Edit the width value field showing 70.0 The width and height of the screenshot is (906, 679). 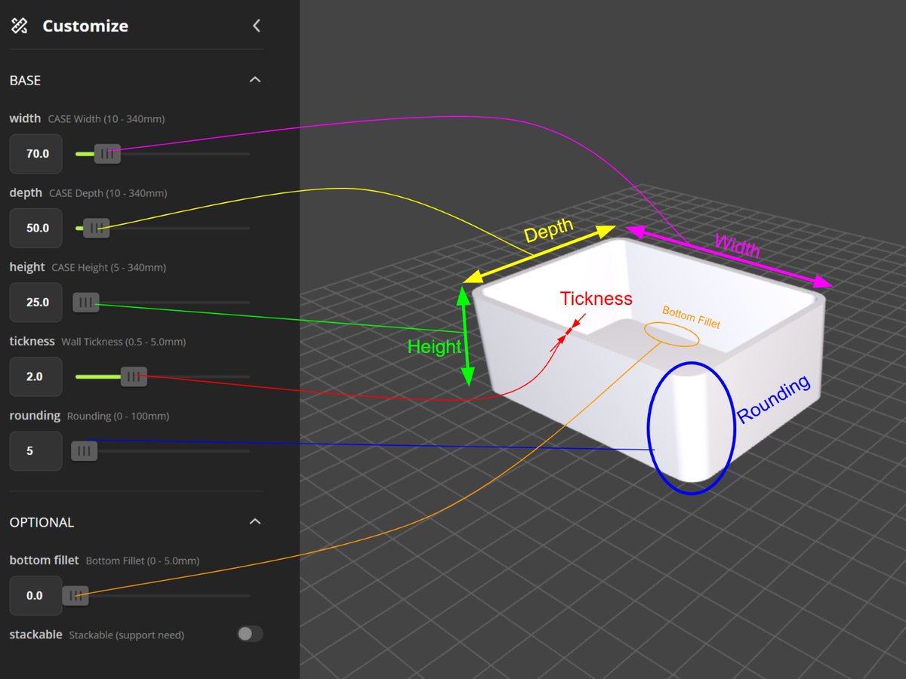35,153
